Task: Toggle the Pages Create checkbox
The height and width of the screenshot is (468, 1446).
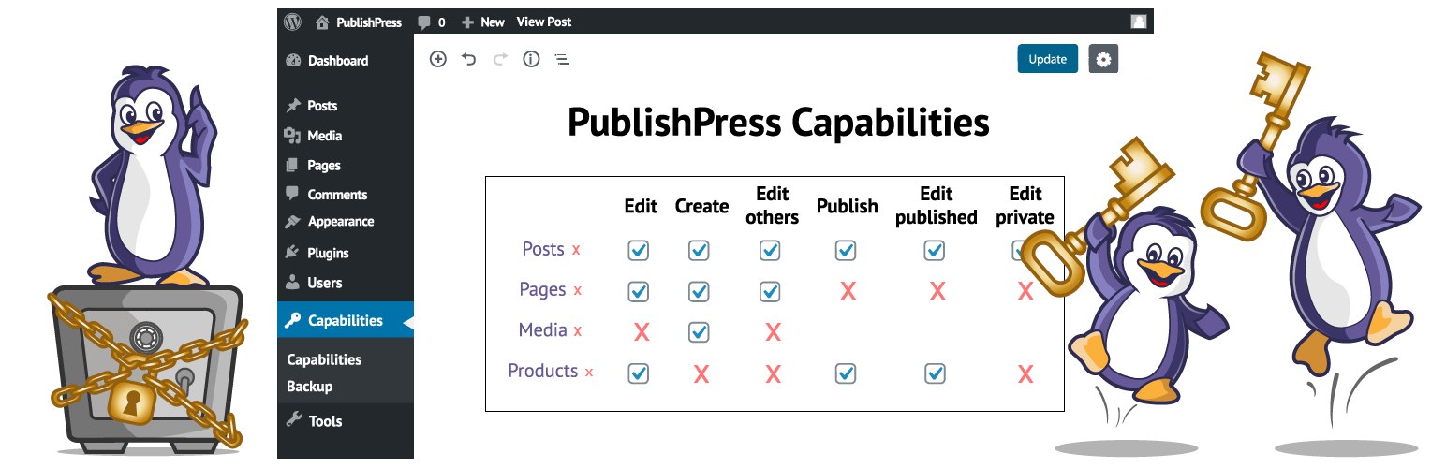Action: (x=699, y=291)
